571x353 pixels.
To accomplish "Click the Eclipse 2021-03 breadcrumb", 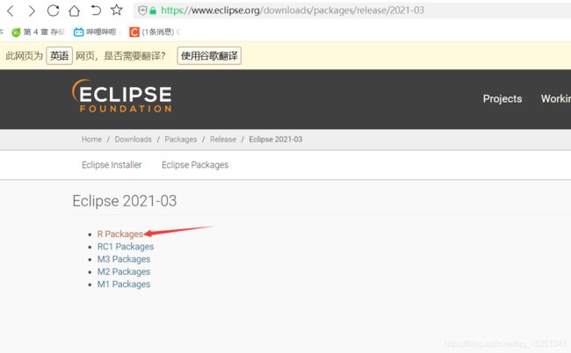I will (276, 140).
